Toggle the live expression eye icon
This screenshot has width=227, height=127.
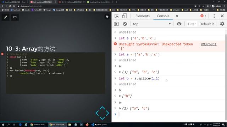coord(179,24)
